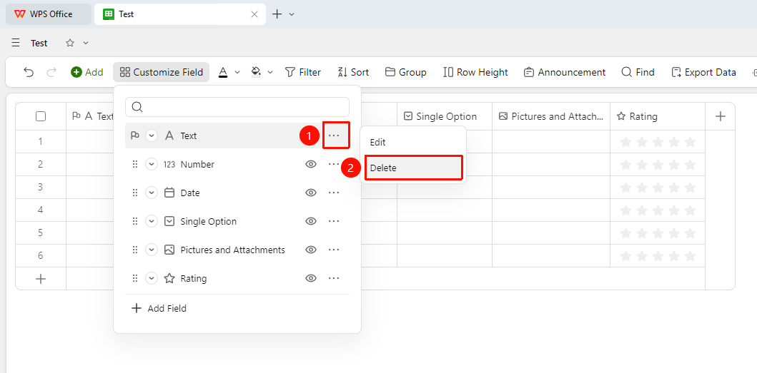Viewport: 757px width, 373px height.
Task: Click the undo arrow icon
Action: pos(29,72)
